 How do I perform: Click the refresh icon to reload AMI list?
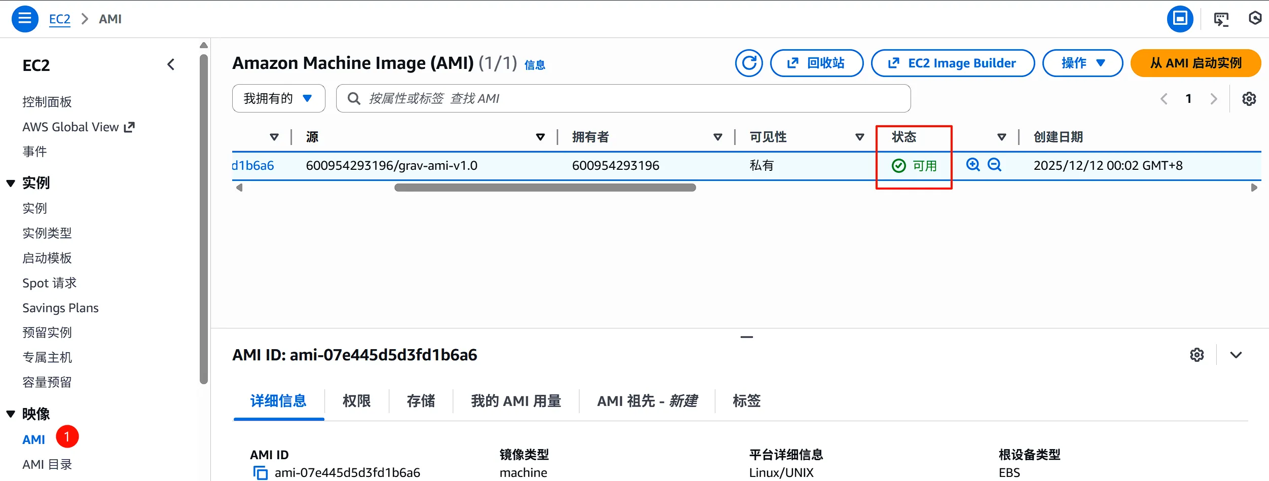[749, 63]
